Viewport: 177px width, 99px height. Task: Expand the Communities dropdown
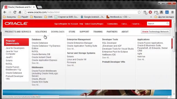pyautogui.click(x=113, y=24)
